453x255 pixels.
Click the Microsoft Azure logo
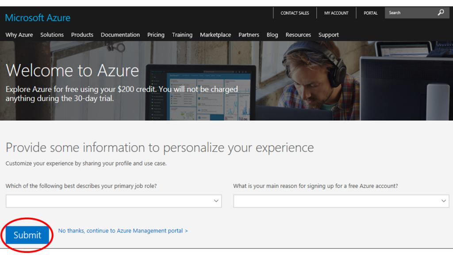coord(38,17)
